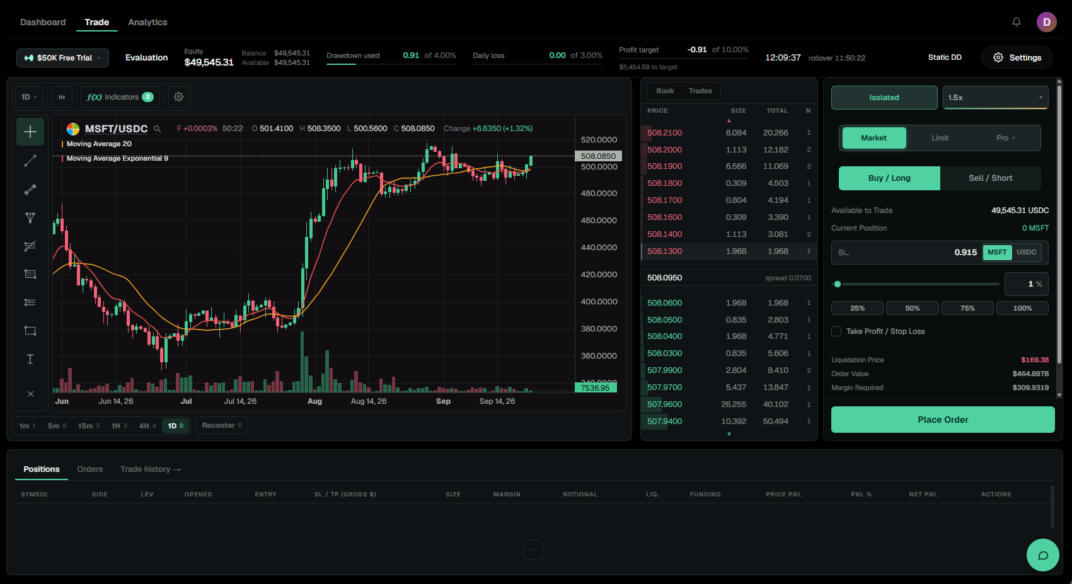Open the D user profile avatar
Image resolution: width=1072 pixels, height=584 pixels.
coord(1047,22)
